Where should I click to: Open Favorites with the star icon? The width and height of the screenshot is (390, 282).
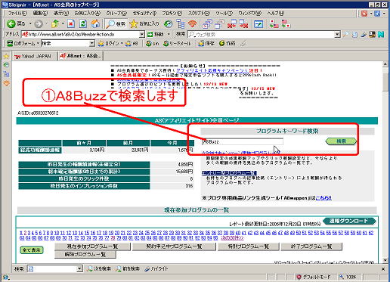[144, 24]
